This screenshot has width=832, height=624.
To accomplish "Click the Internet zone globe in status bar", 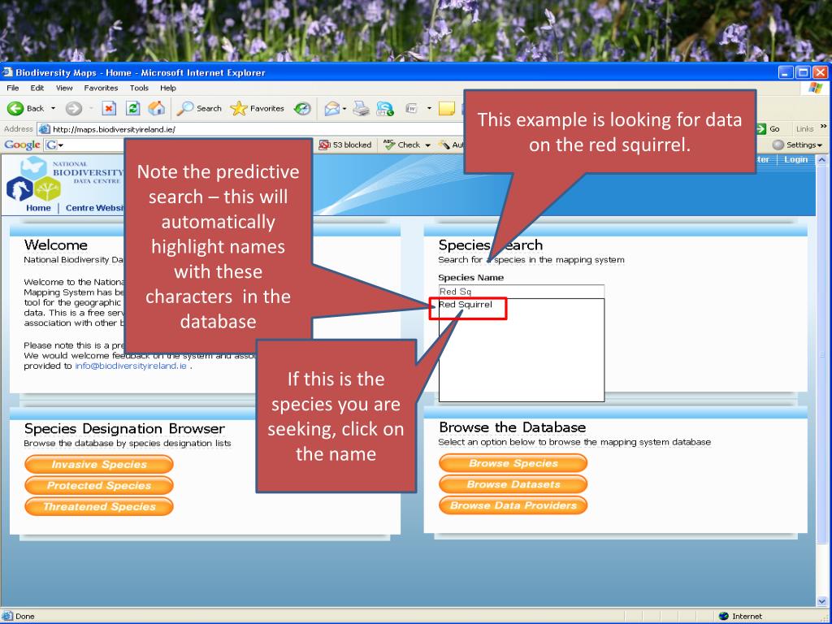I will 724,616.
